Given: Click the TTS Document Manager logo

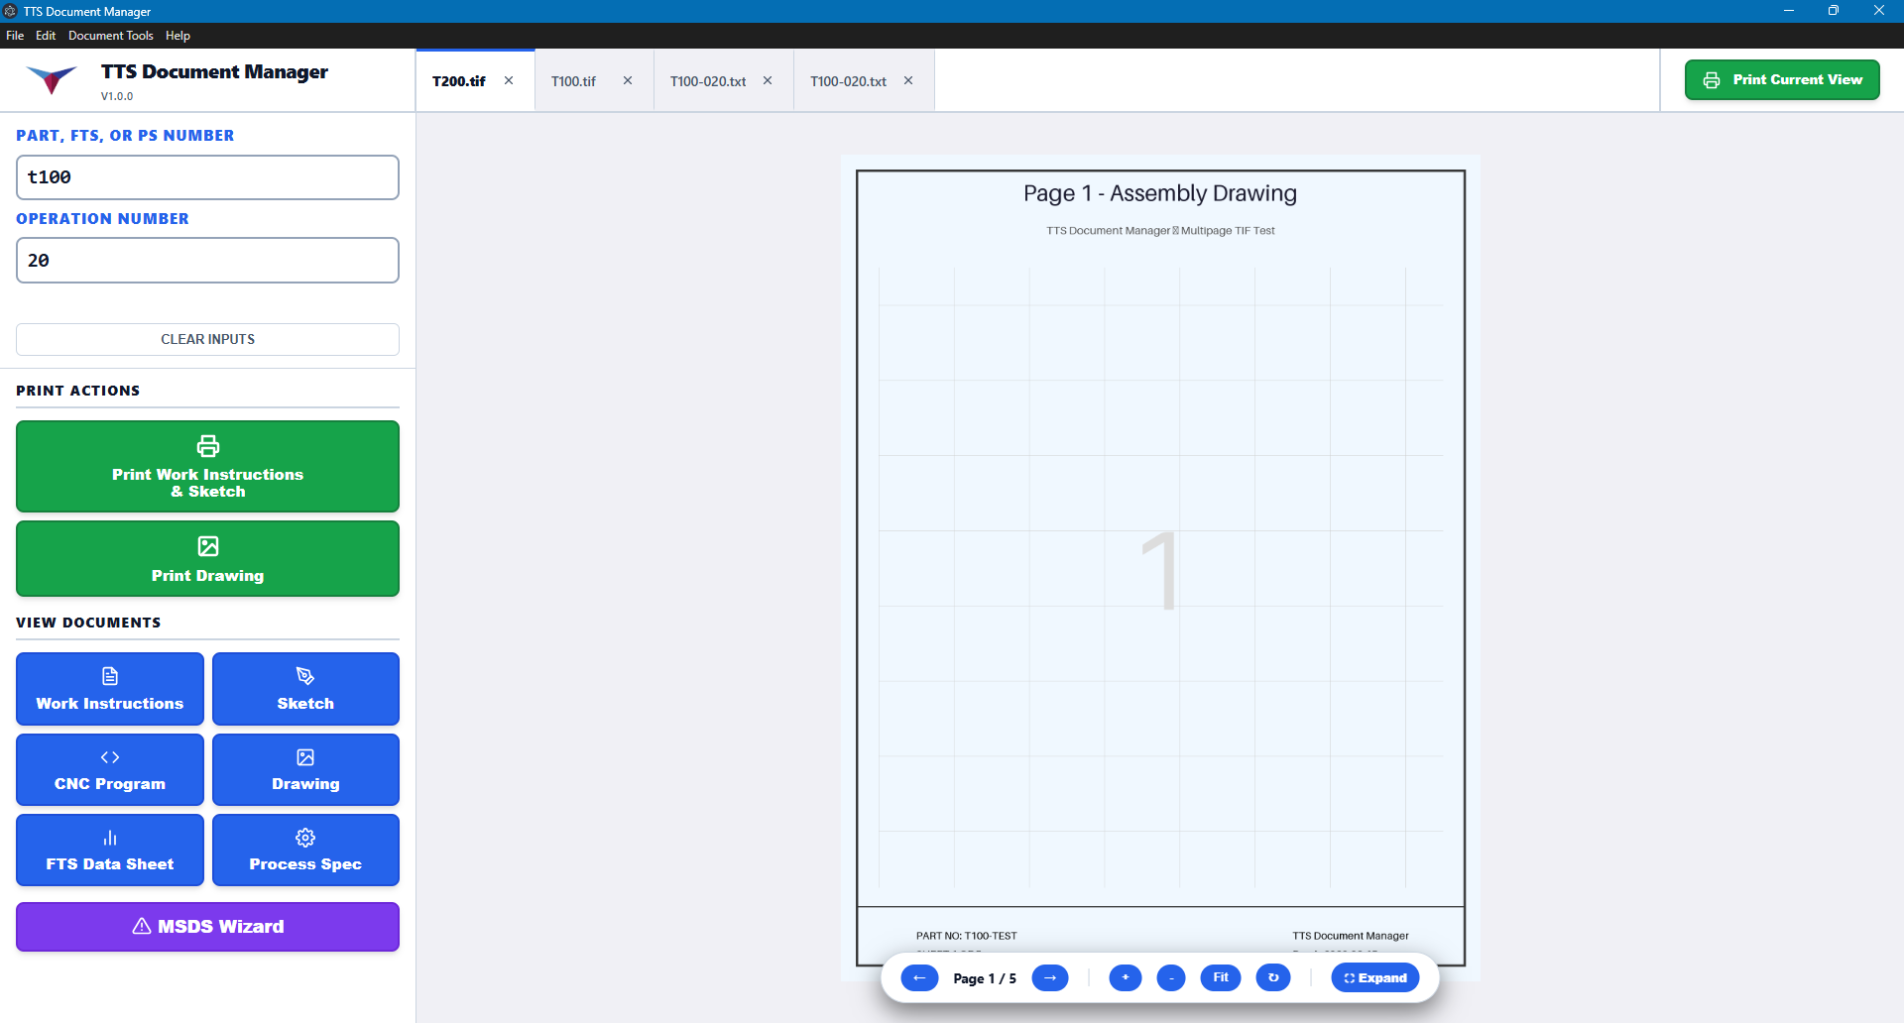Looking at the screenshot, I should pos(52,80).
